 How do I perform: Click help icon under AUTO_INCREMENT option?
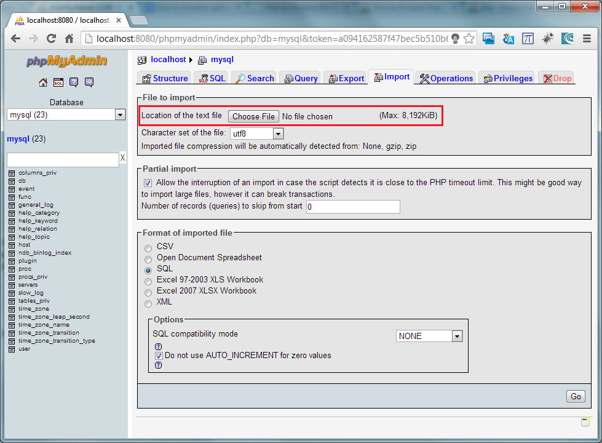(x=158, y=365)
